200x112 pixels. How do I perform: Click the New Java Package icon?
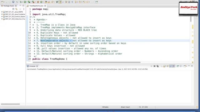38,2
